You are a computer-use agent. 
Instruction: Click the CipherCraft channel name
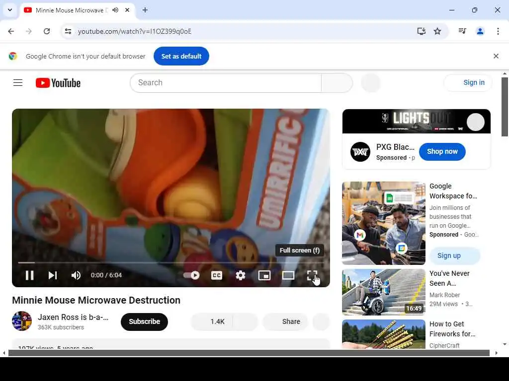pyautogui.click(x=444, y=345)
